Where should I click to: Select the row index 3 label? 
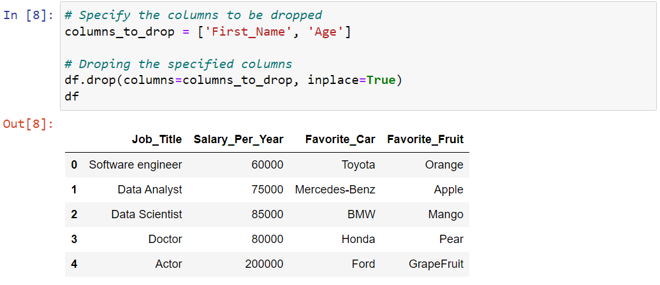74,239
